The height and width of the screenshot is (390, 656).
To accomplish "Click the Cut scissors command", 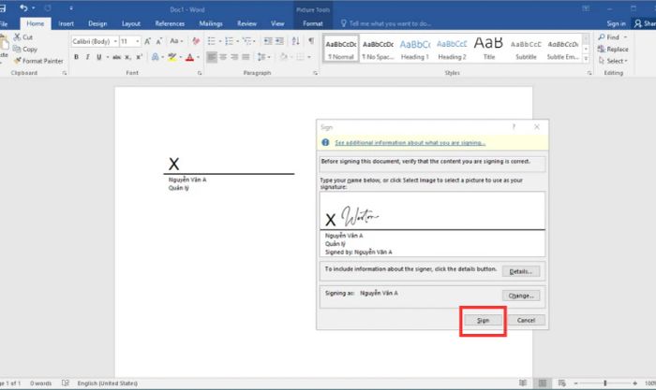I will [23, 37].
